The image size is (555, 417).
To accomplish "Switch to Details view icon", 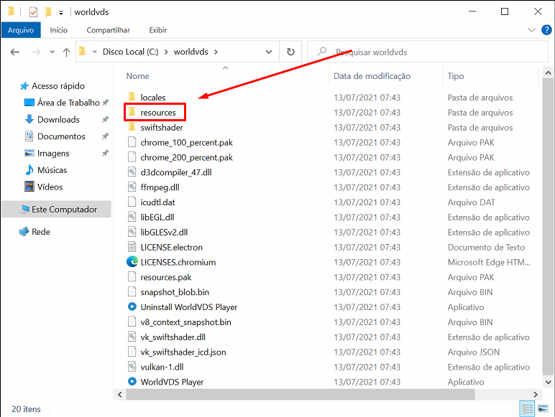I will (x=527, y=409).
